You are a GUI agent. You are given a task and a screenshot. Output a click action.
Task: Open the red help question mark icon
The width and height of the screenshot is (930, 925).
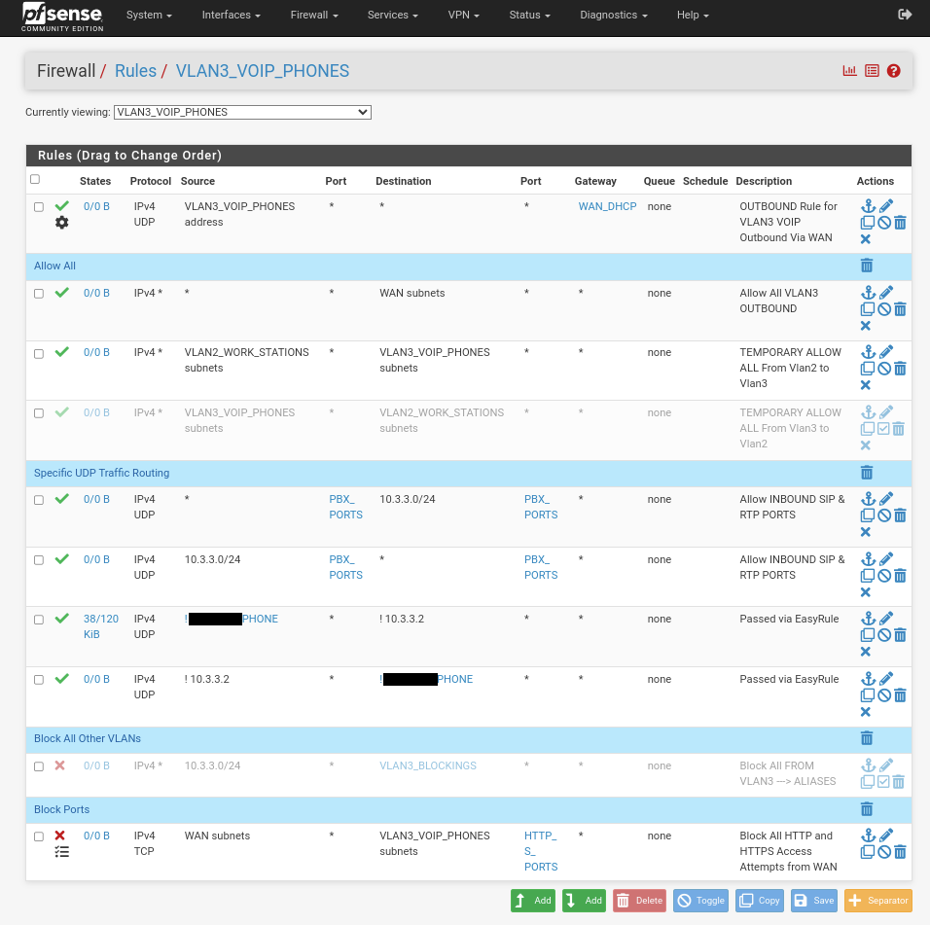coord(894,71)
